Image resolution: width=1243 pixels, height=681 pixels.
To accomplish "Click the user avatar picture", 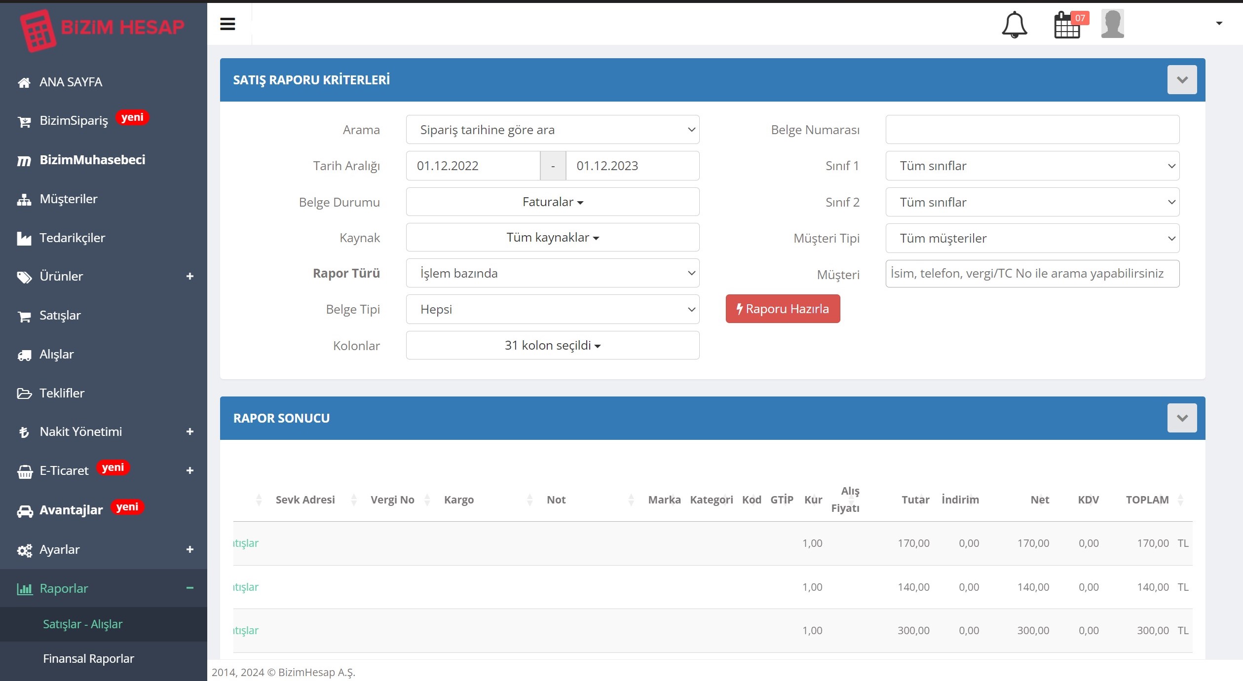I will (1112, 23).
